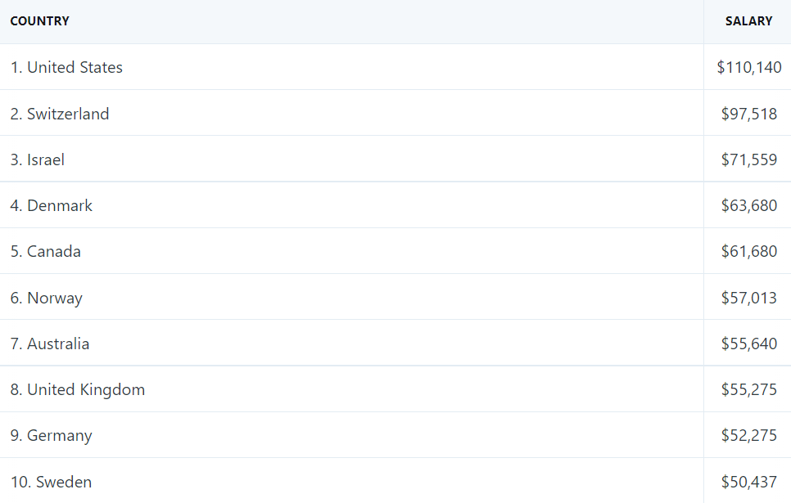Click the United Kingdom entry

78,389
